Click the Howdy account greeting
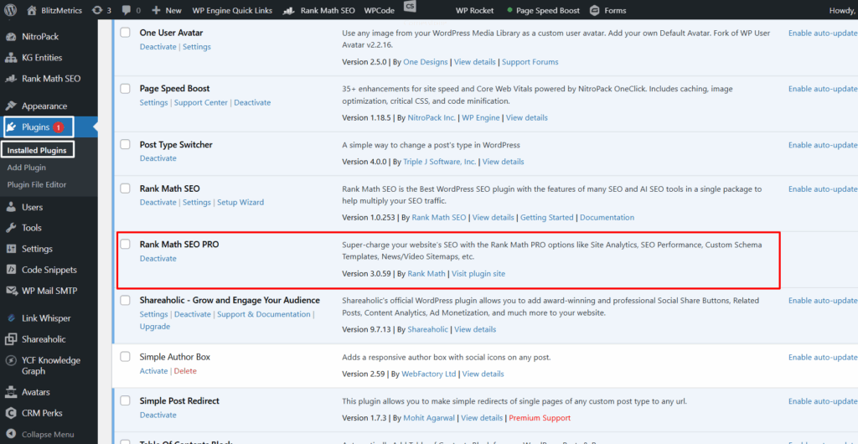Screen dimensions: 858x444 pyautogui.click(x=842, y=10)
